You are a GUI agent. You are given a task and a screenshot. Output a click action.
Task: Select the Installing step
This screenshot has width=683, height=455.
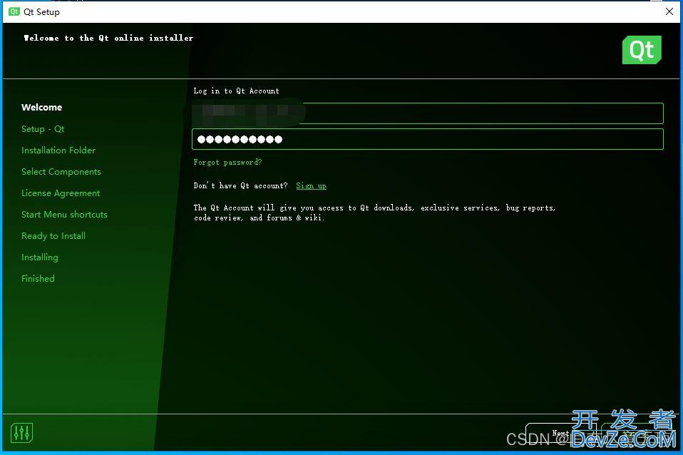[x=40, y=257]
